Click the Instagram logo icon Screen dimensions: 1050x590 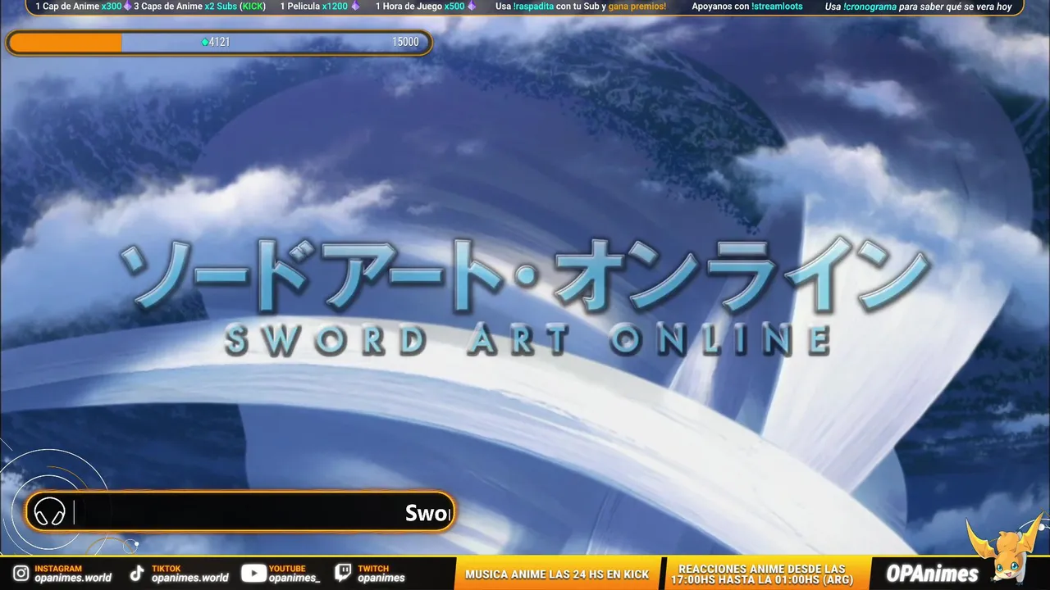coord(21,573)
